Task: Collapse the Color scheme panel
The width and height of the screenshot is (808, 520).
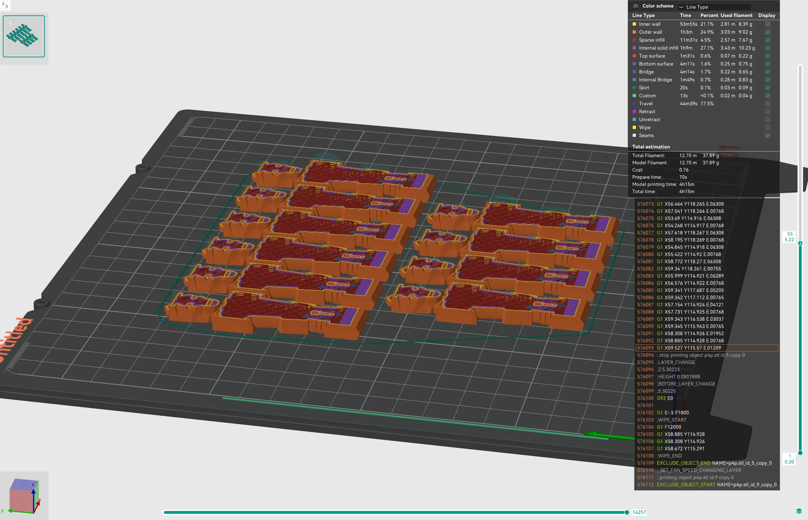Action: tap(636, 6)
